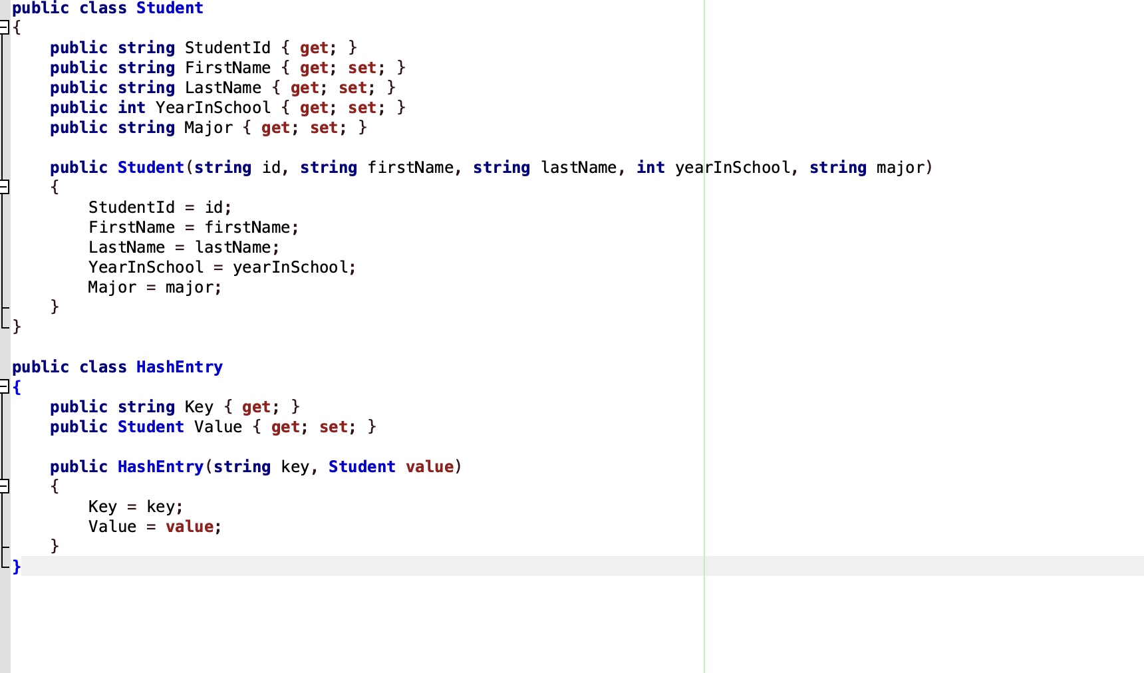Collapse the Student class body fold marker

point(4,27)
